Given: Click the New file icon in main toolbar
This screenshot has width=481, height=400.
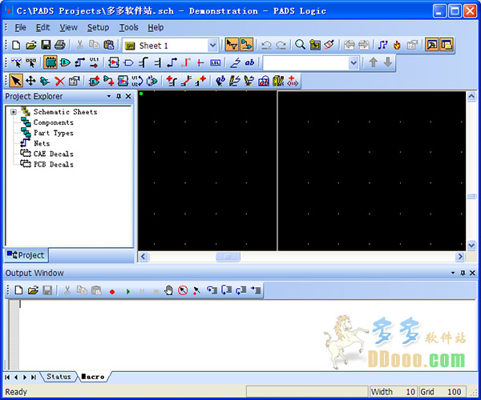Looking at the screenshot, I should (x=16, y=46).
